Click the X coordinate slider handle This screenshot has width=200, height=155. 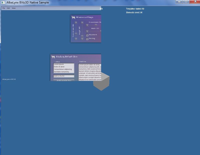pos(96,25)
